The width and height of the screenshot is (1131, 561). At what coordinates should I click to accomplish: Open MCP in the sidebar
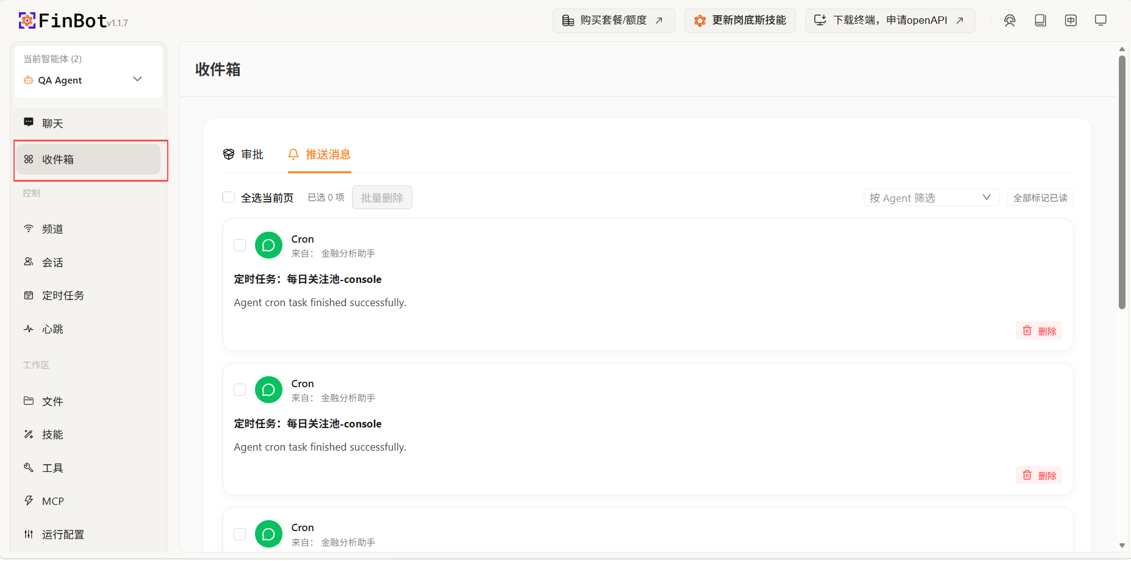(88, 501)
